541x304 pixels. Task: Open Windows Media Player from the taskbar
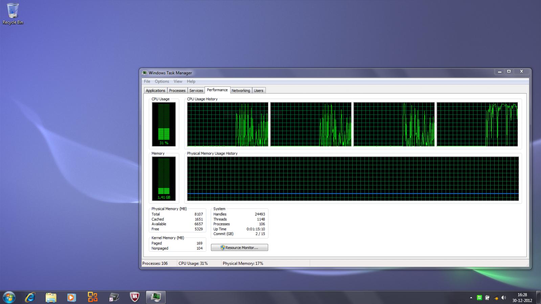tap(72, 297)
